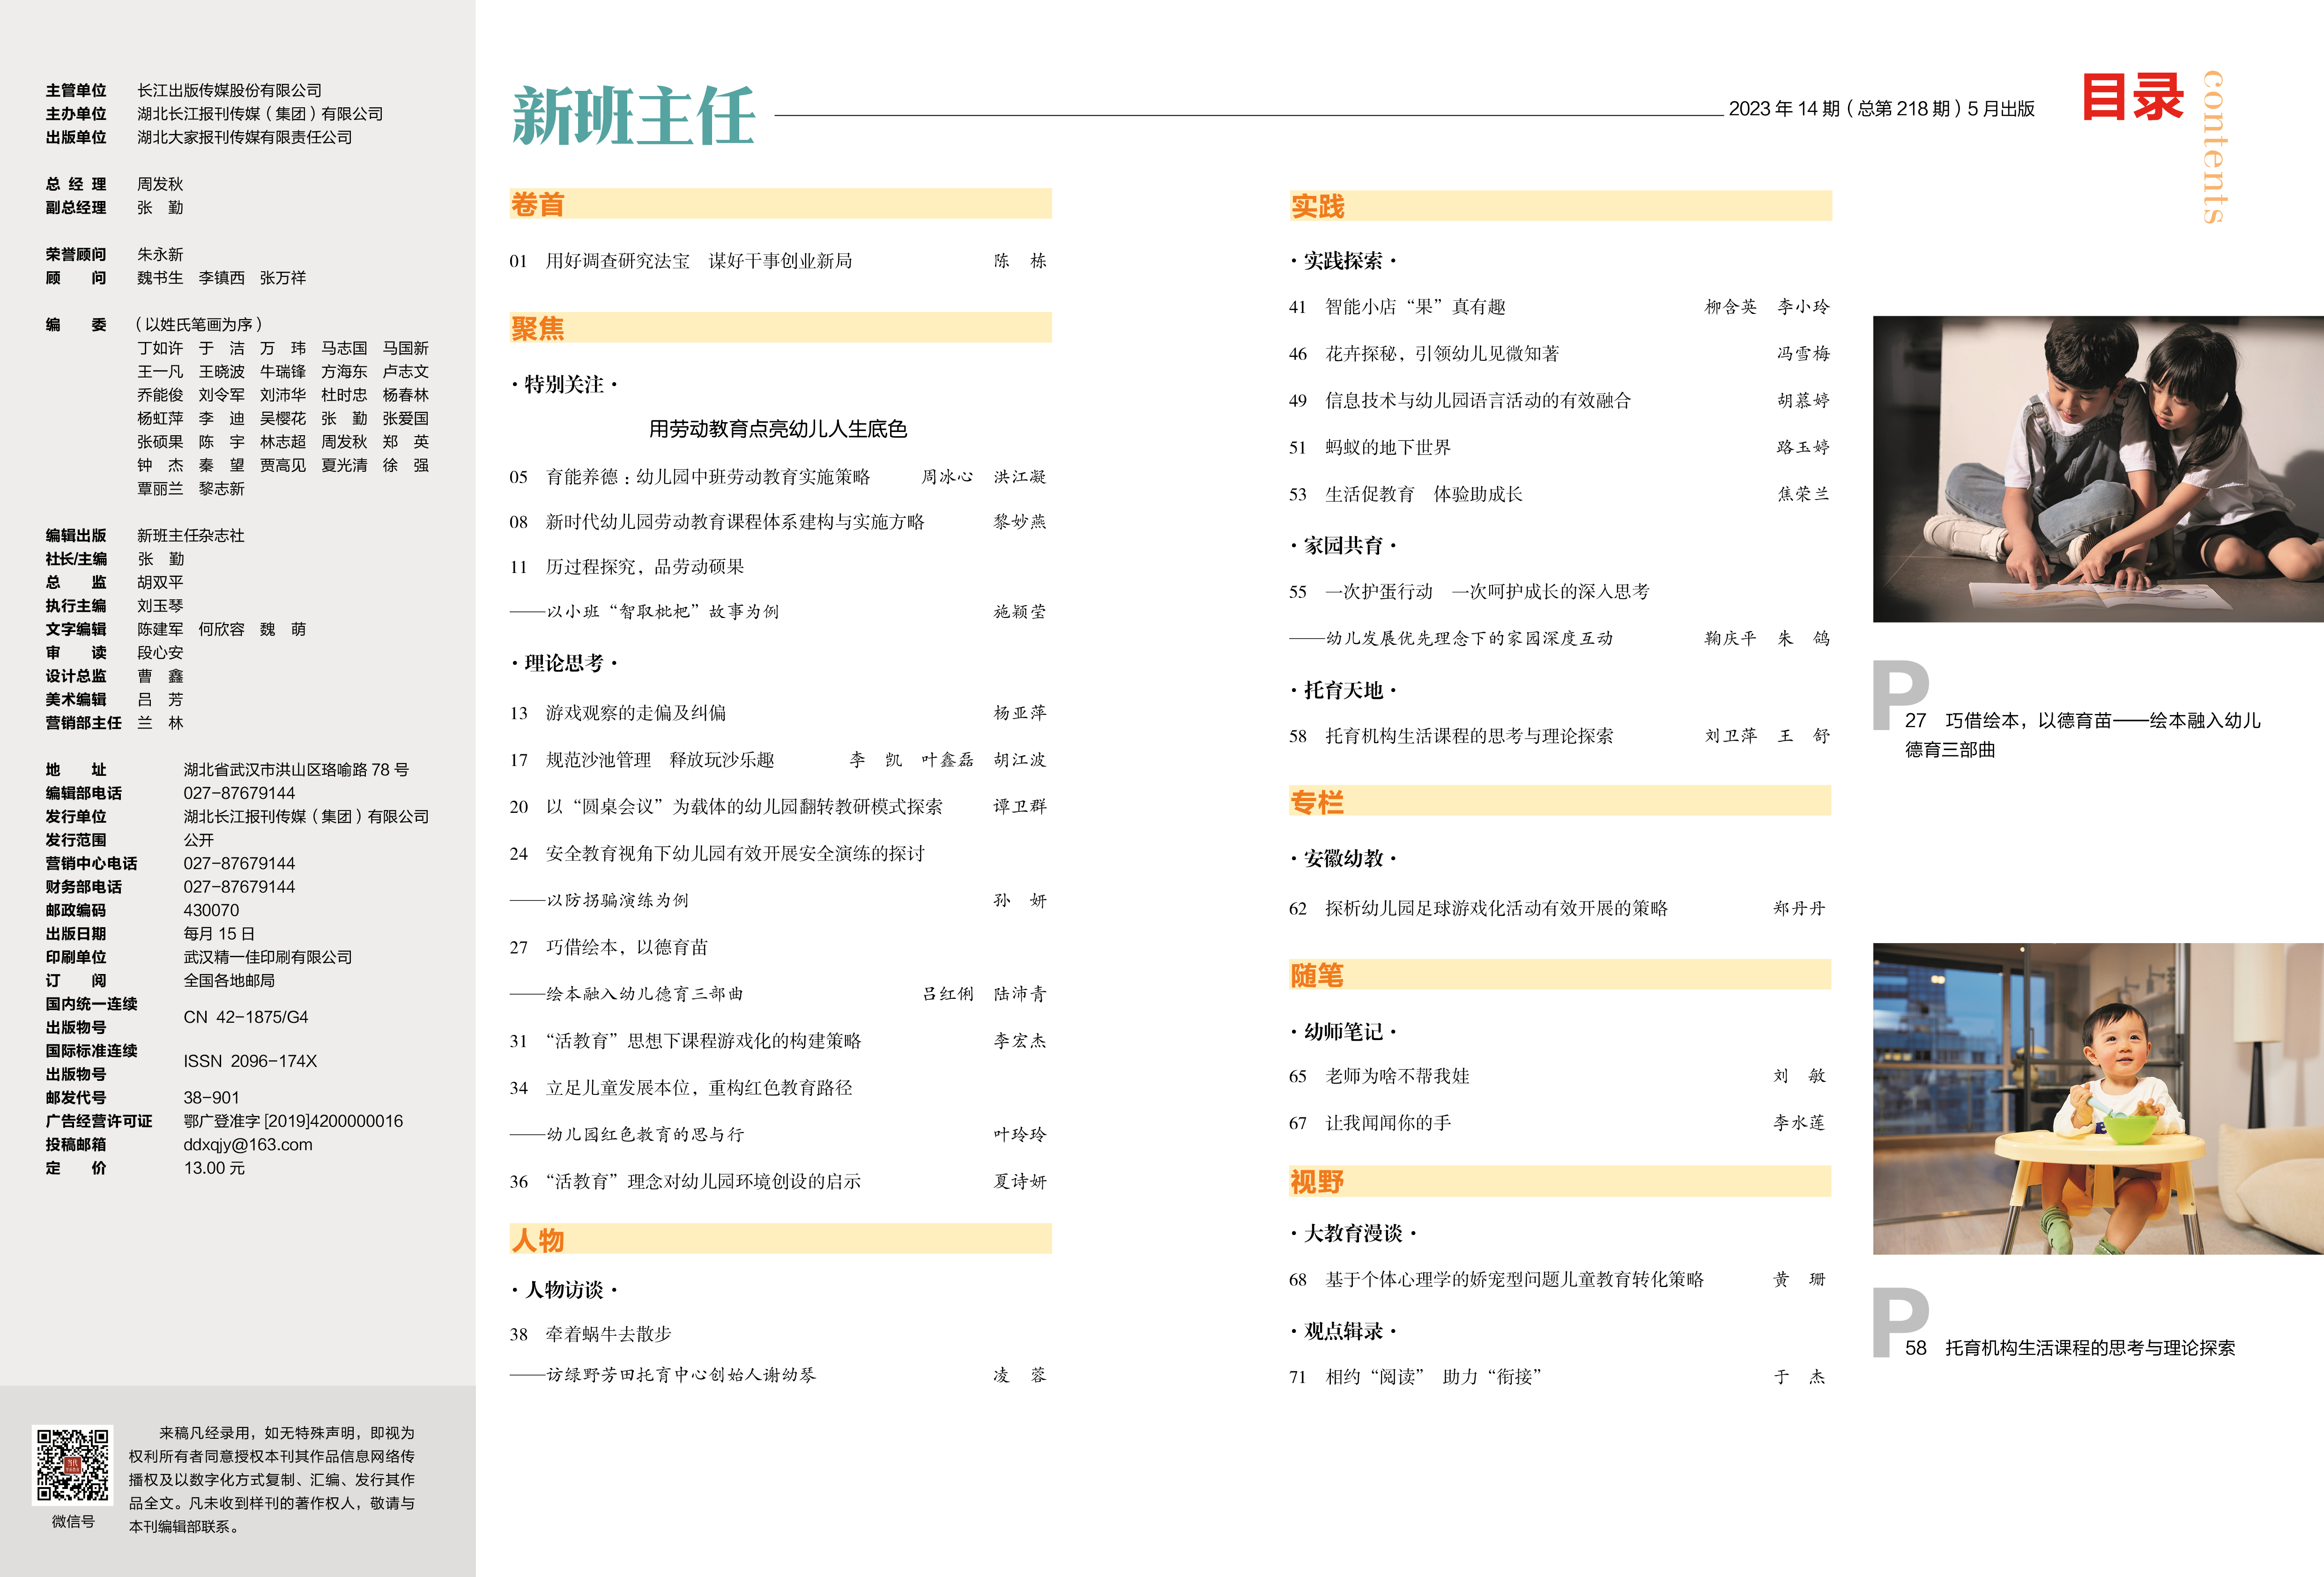Click the WeChat QR code image
This screenshot has height=1577, width=2324.
(73, 1464)
